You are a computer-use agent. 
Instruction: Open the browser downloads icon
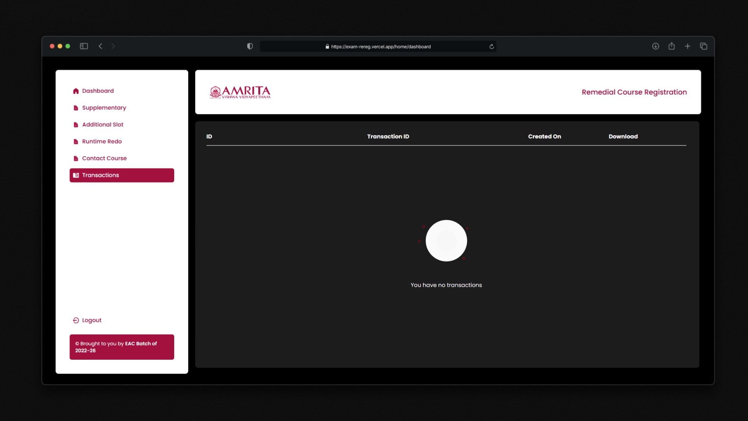(655, 46)
